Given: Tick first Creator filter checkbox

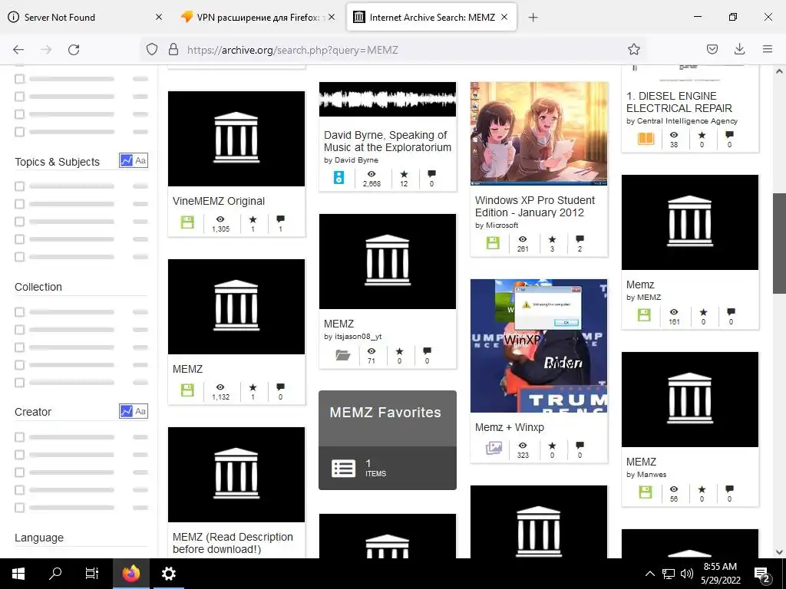Looking at the screenshot, I should point(19,437).
